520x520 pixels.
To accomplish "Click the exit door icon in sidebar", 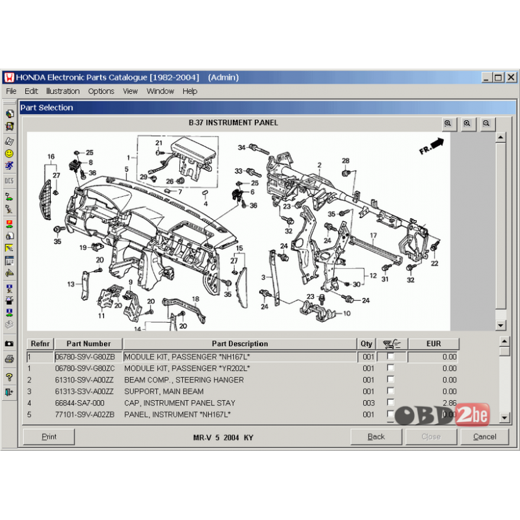I will pos(9,392).
